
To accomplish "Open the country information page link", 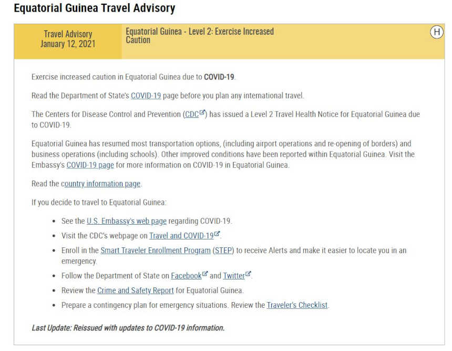I will click(x=101, y=184).
